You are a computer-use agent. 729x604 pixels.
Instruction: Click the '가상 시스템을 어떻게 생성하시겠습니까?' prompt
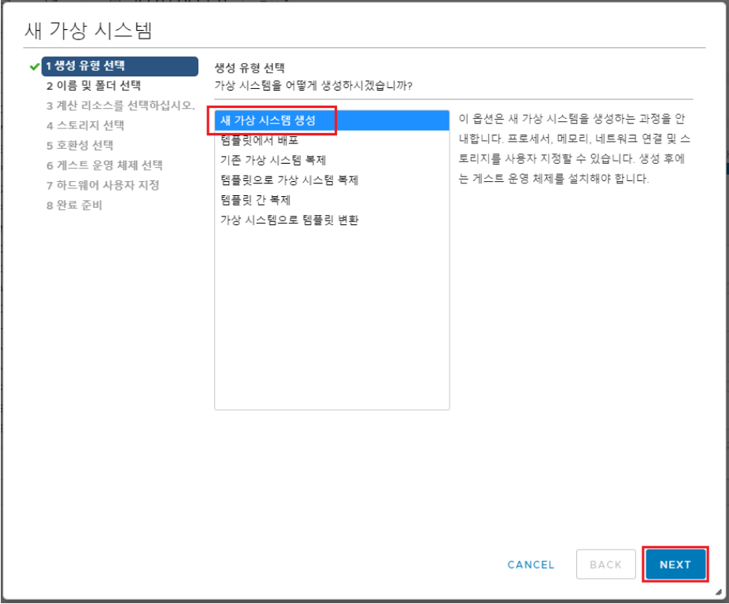coord(313,86)
